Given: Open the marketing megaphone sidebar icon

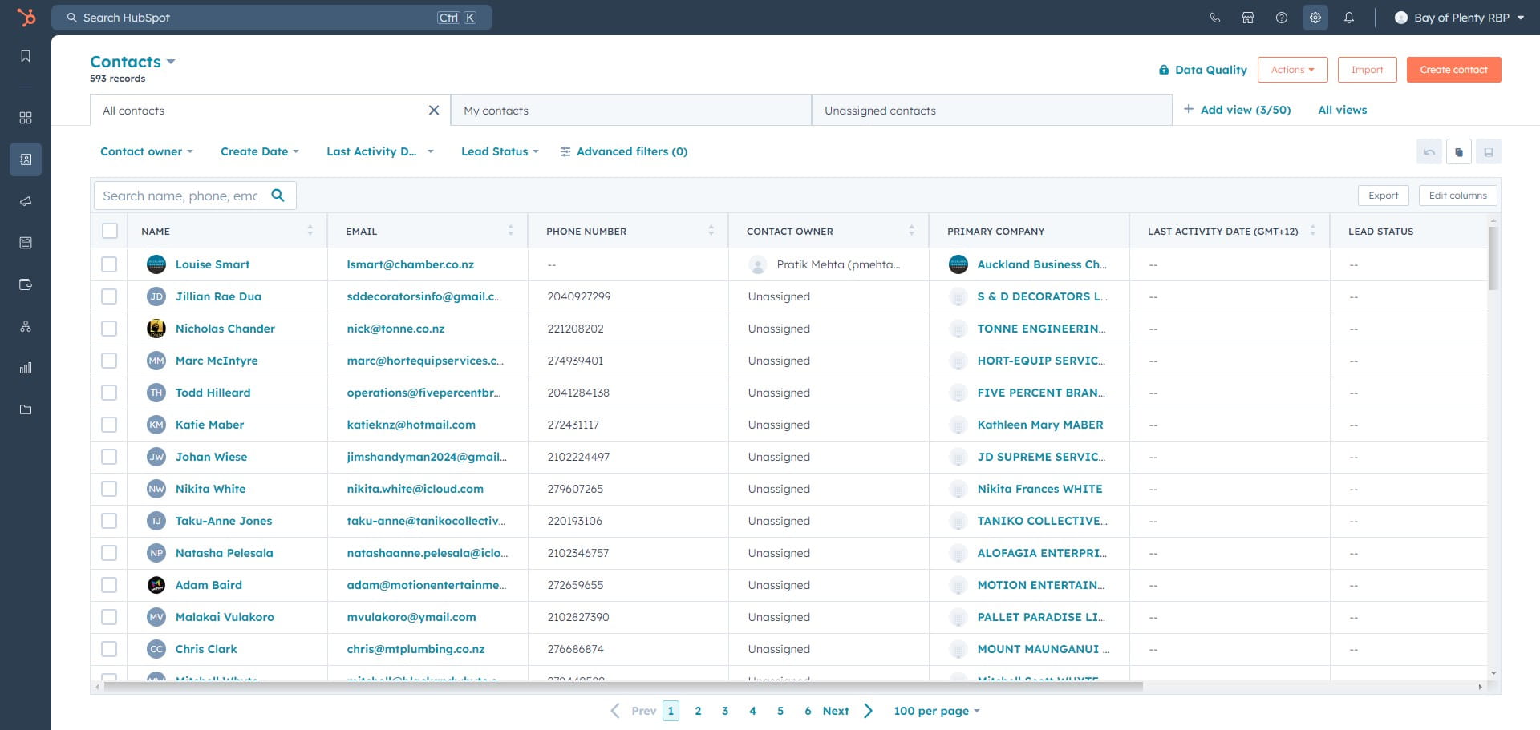Looking at the screenshot, I should click(26, 201).
